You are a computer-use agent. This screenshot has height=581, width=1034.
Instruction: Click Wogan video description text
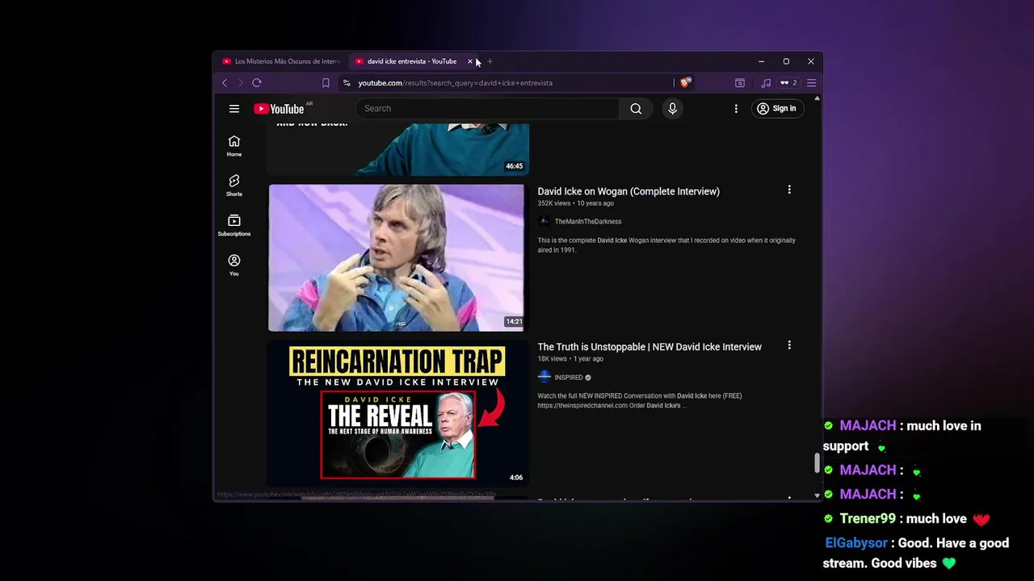(666, 245)
